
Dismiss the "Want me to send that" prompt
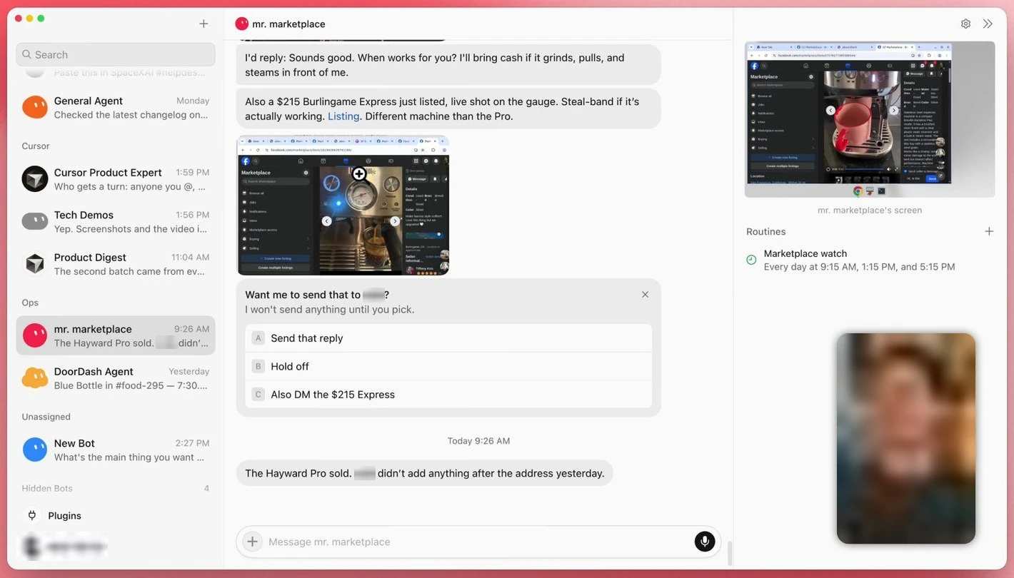coord(645,295)
